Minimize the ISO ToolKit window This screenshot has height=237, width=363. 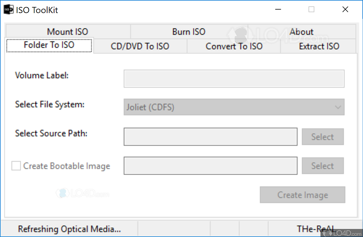[x=278, y=10]
